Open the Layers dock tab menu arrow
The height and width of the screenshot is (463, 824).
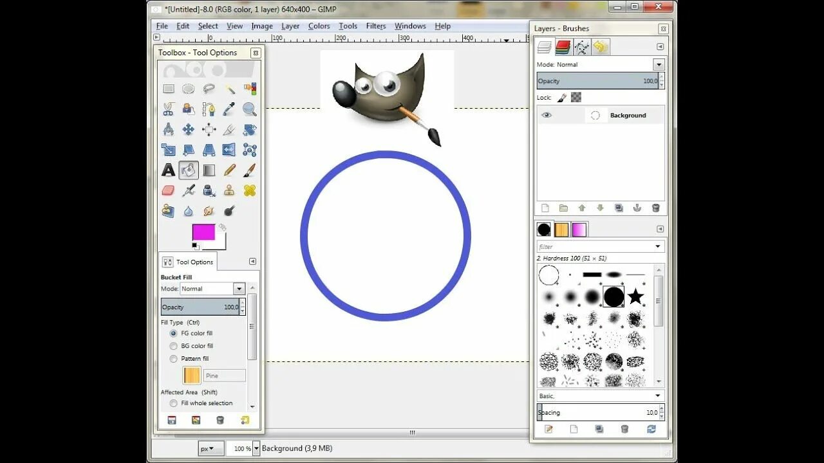660,47
